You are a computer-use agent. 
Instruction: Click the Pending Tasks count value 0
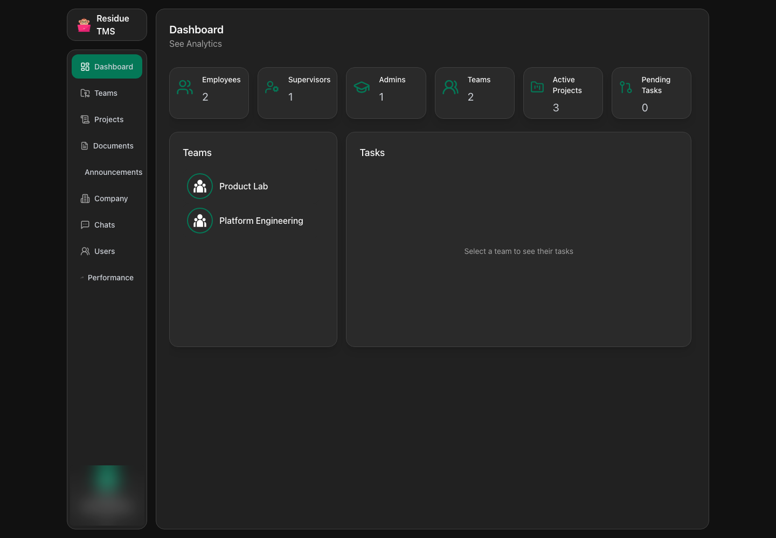coord(645,108)
